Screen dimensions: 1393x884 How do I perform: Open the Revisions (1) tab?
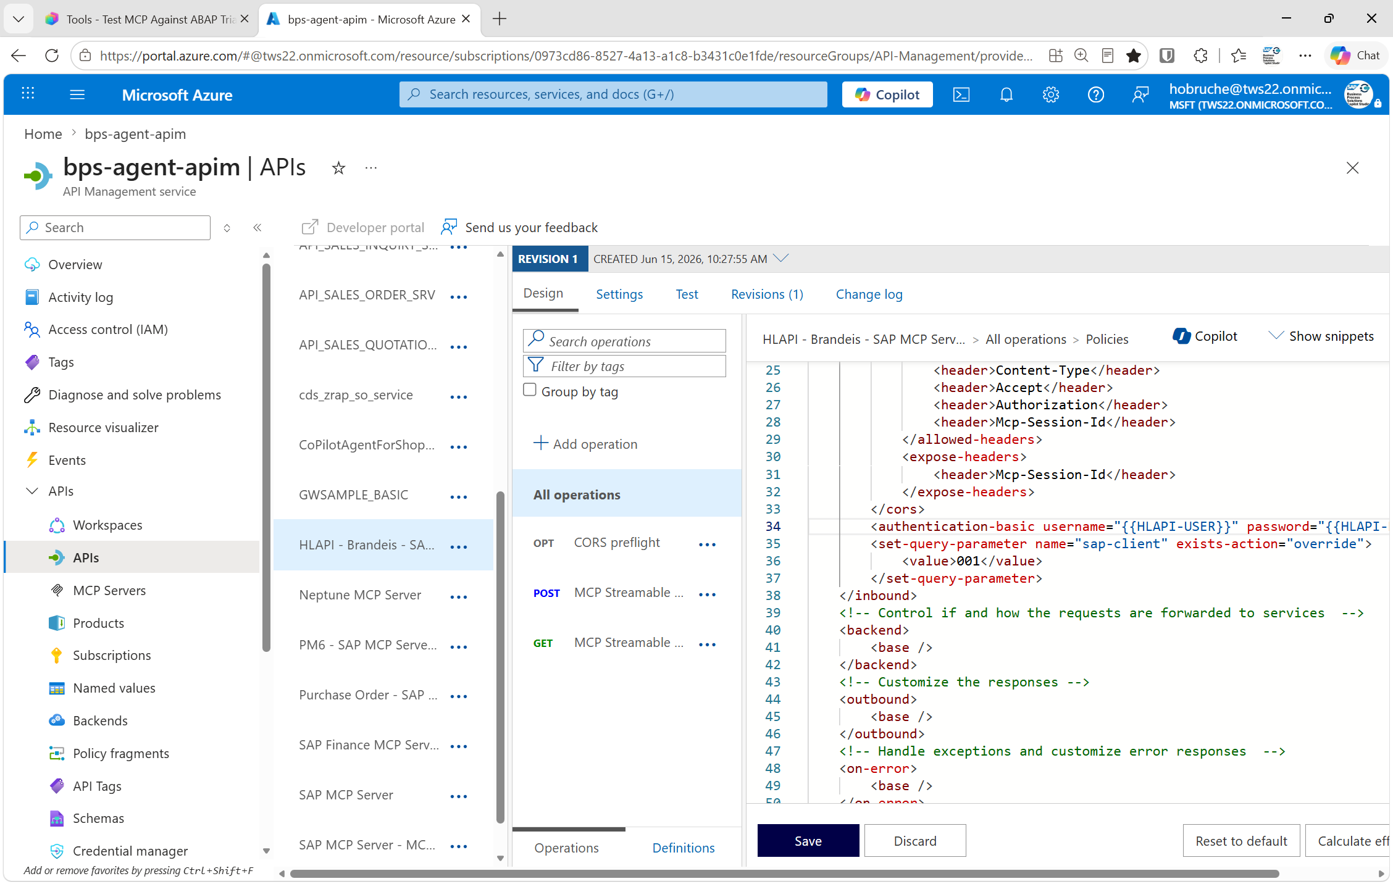[x=767, y=294]
